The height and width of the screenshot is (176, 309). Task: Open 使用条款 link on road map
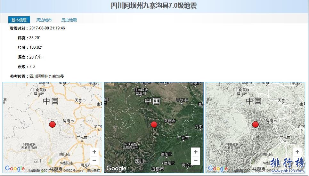click(x=94, y=171)
